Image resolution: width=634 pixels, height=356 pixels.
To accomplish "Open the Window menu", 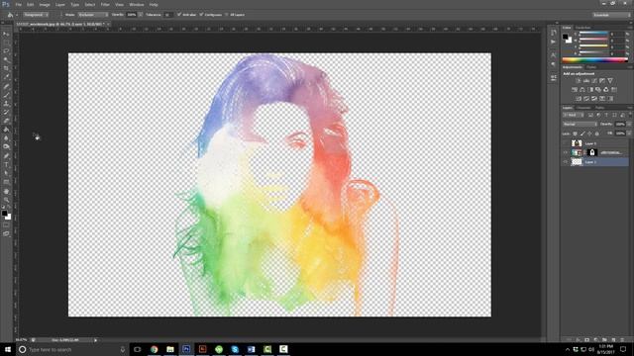I will pos(137,4).
